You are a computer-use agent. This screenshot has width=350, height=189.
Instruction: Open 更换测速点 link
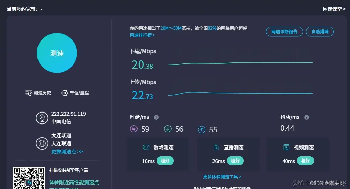click(x=67, y=152)
